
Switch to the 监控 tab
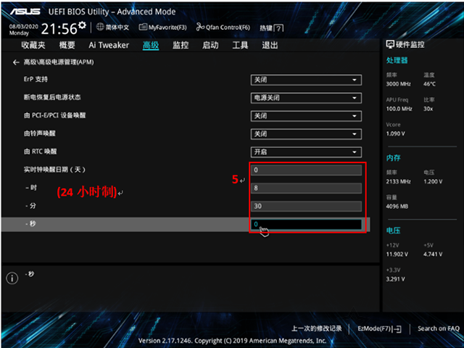pyautogui.click(x=181, y=45)
